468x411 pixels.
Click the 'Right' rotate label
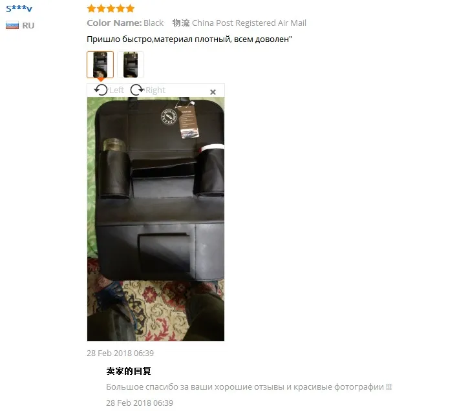click(x=156, y=90)
